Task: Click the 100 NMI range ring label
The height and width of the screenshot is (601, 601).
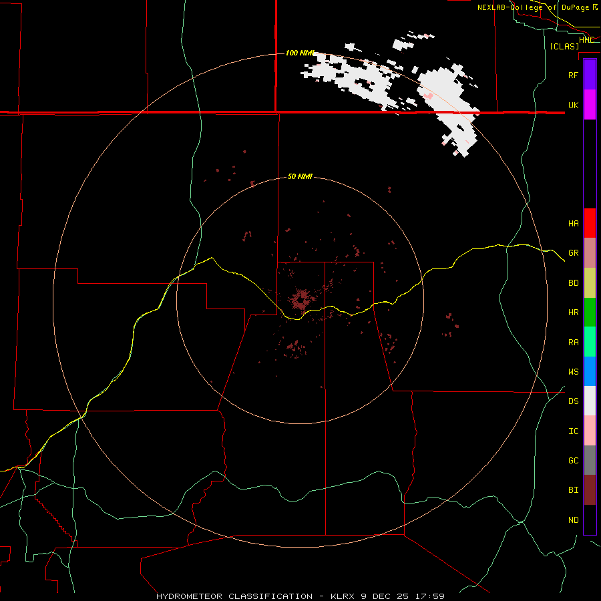Action: pyautogui.click(x=300, y=53)
